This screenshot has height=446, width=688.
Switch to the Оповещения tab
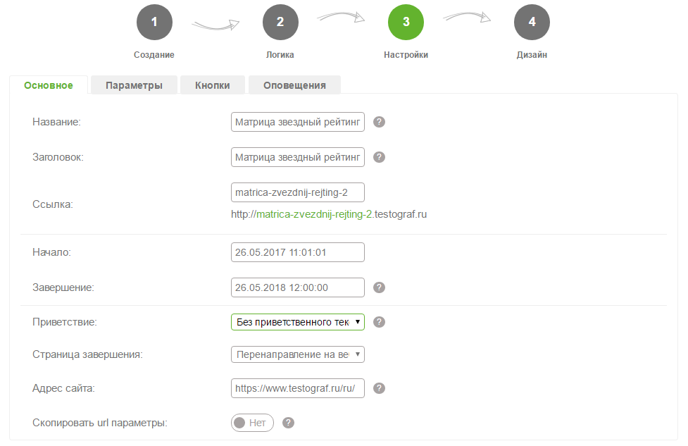tap(294, 85)
